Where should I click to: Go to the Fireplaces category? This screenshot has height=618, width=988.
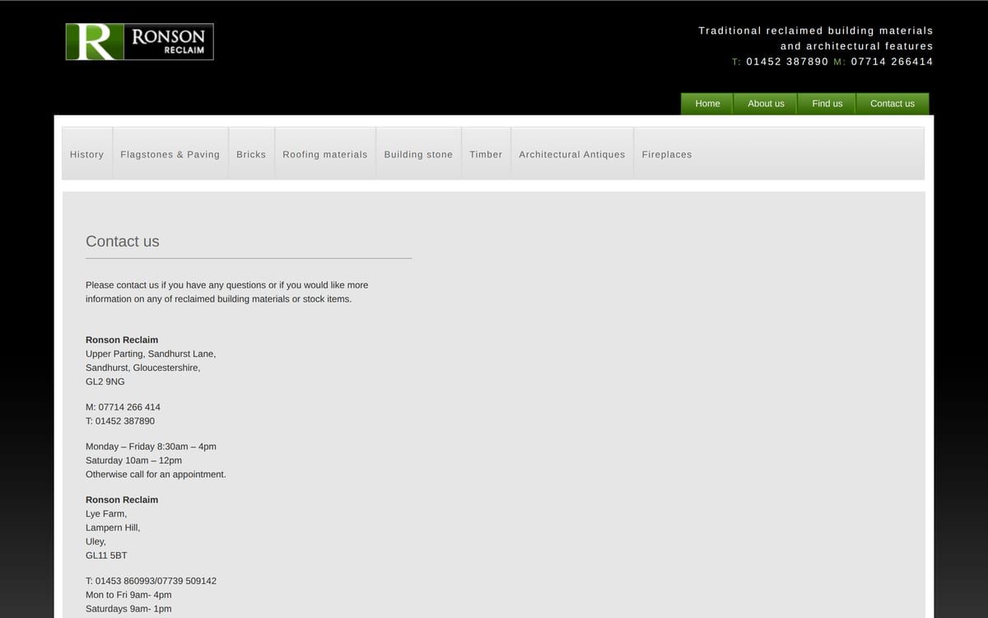(667, 154)
